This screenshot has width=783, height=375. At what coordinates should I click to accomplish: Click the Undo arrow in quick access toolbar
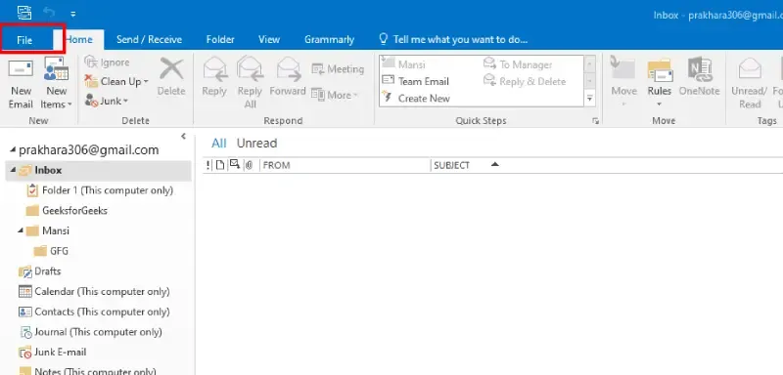click(x=49, y=14)
